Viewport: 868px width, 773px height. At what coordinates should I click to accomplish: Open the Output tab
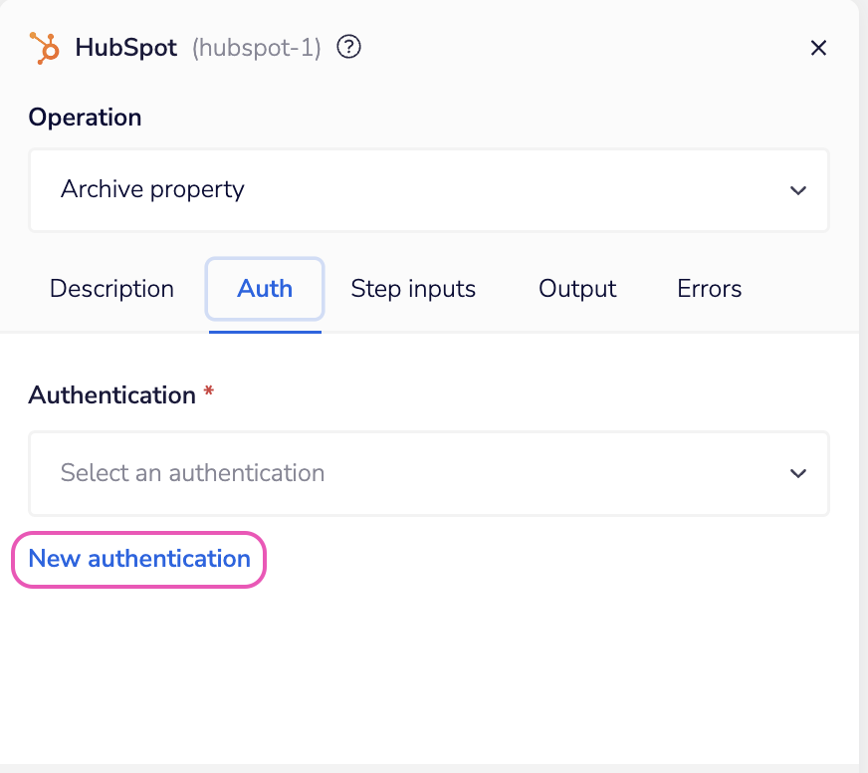[576, 289]
